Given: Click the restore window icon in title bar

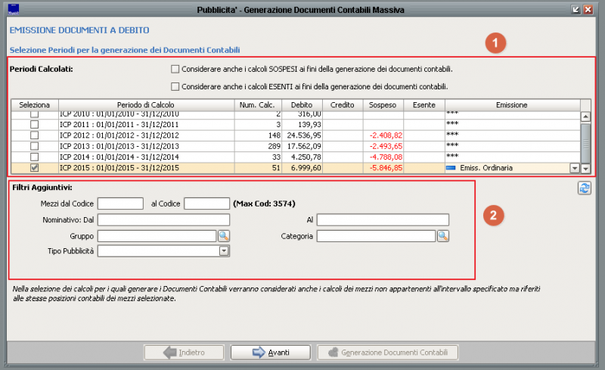Looking at the screenshot, I should point(576,10).
